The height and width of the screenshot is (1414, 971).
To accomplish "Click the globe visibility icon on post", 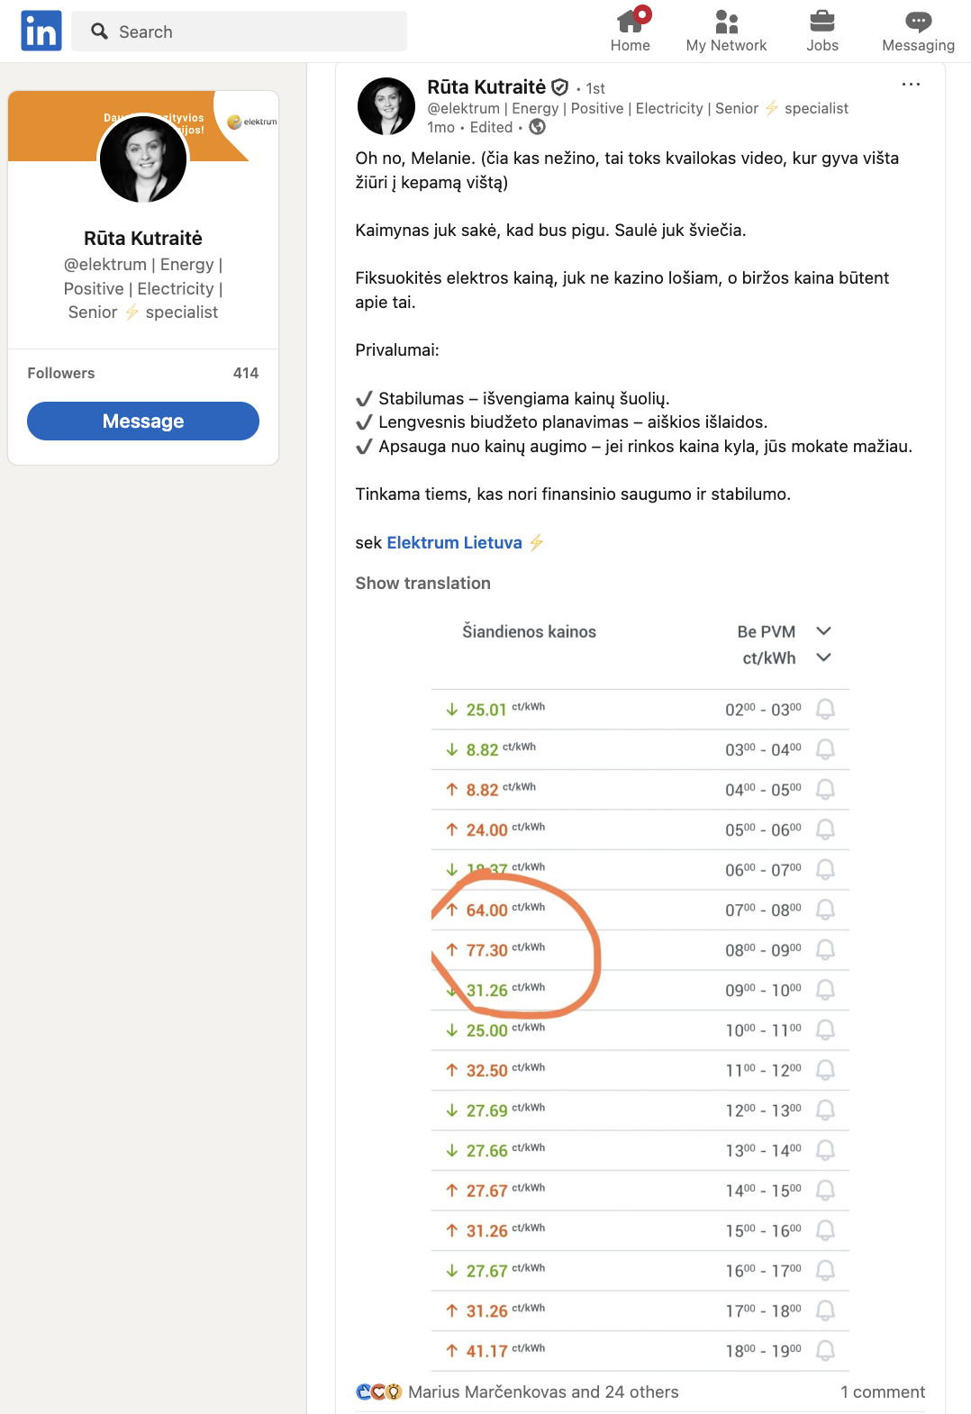I will point(538,127).
